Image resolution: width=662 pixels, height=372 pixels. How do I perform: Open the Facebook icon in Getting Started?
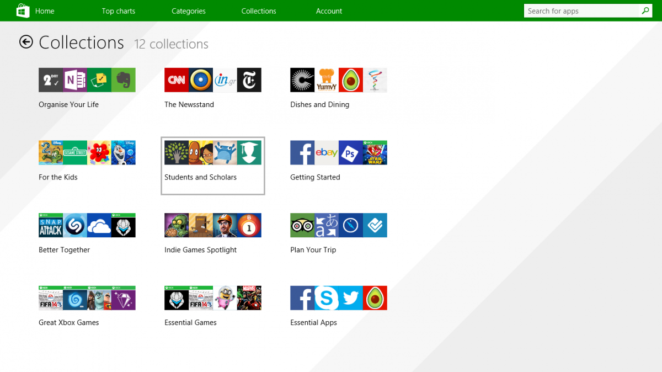click(x=302, y=153)
